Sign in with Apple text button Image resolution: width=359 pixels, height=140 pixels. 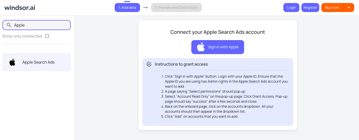click(x=223, y=47)
